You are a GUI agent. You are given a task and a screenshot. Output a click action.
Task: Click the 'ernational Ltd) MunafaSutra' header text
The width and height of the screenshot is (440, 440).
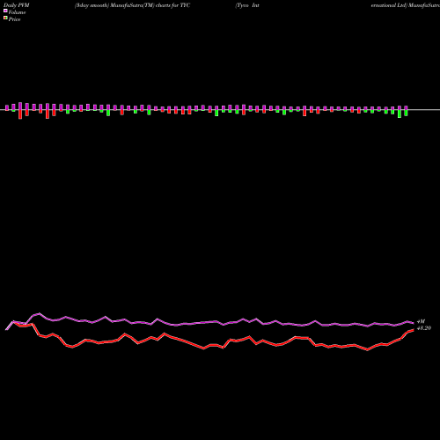pyautogui.click(x=406, y=5)
